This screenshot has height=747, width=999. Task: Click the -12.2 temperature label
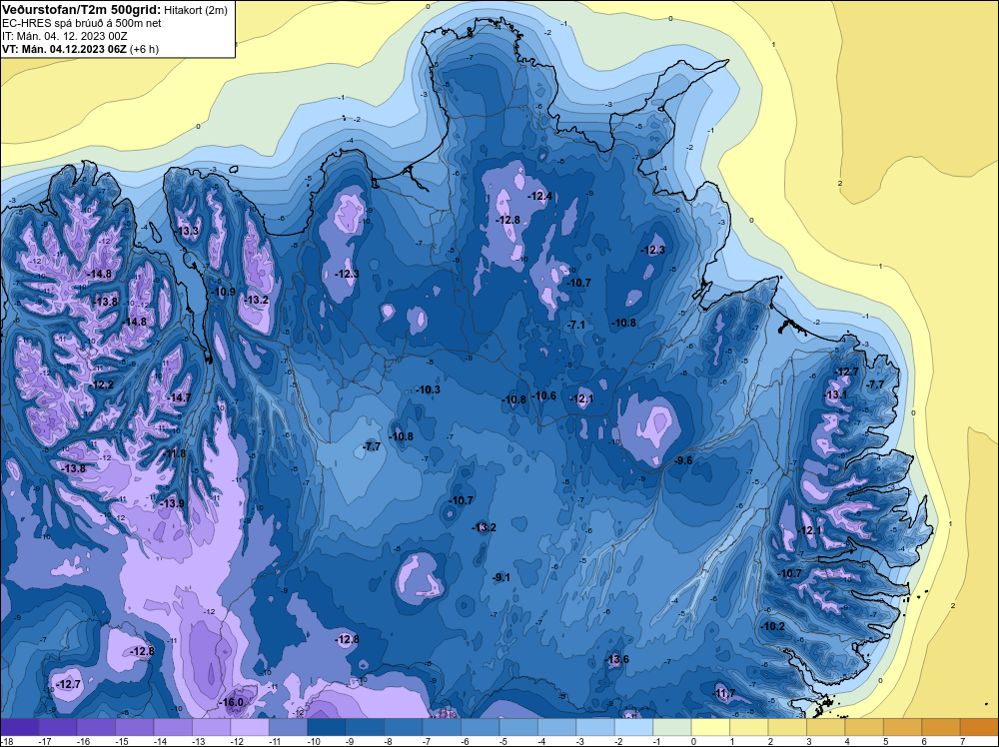(103, 385)
